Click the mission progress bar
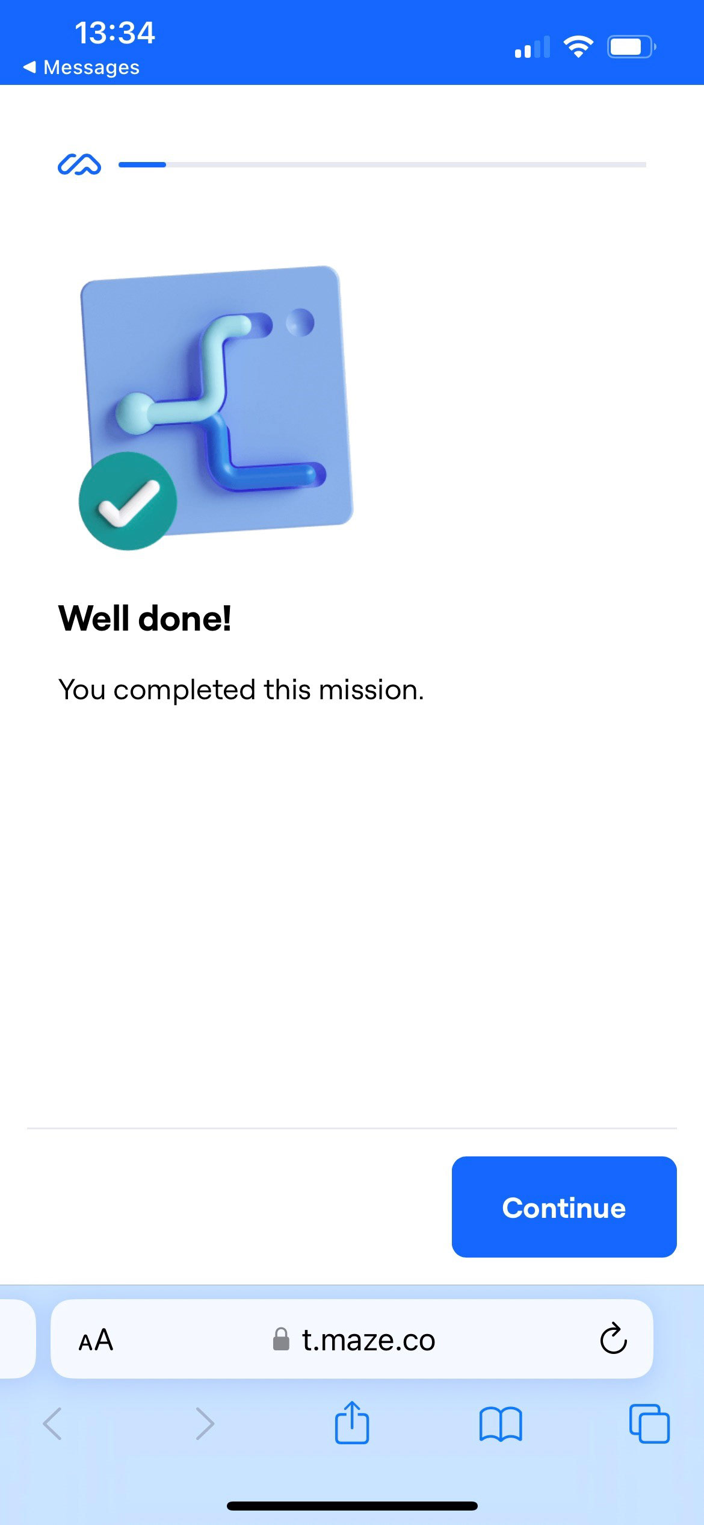 click(x=382, y=164)
